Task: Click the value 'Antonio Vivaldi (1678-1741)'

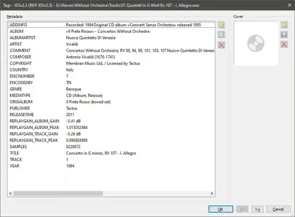Action: [91, 57]
